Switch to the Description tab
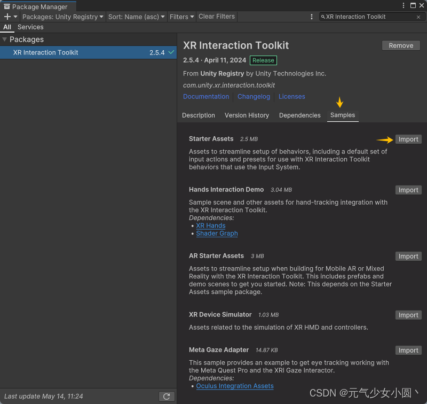The width and height of the screenshot is (427, 404). tap(198, 115)
